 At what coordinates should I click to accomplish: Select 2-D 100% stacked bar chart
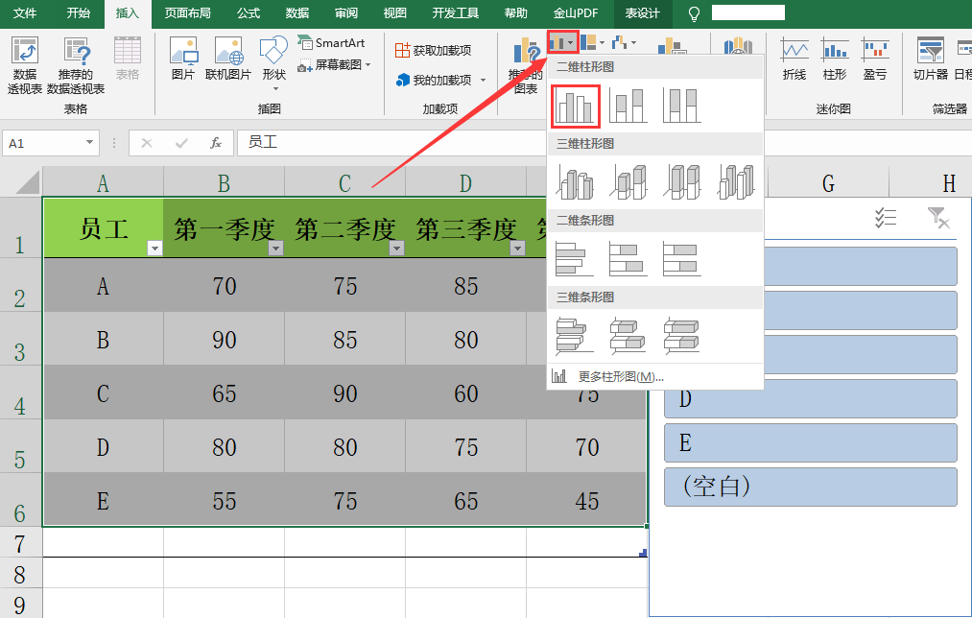point(681,259)
